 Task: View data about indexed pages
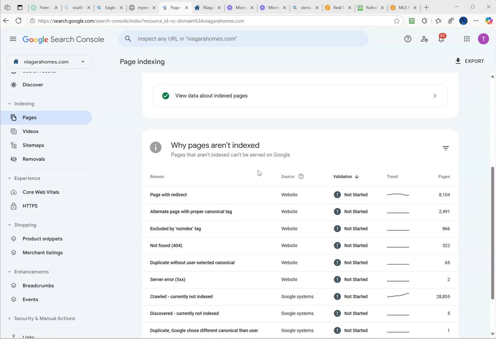[300, 96]
